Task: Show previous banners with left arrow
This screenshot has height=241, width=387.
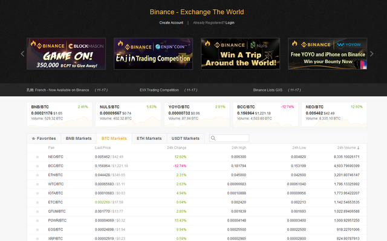Action: click(22, 54)
